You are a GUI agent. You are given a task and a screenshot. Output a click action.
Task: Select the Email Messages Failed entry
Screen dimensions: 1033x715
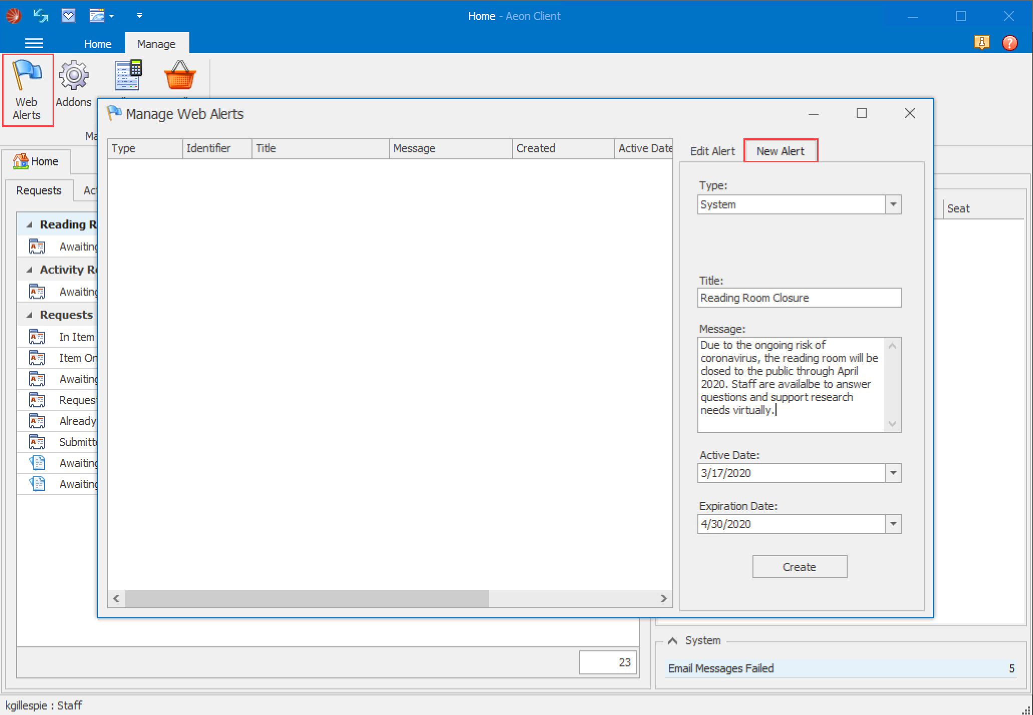(x=720, y=668)
